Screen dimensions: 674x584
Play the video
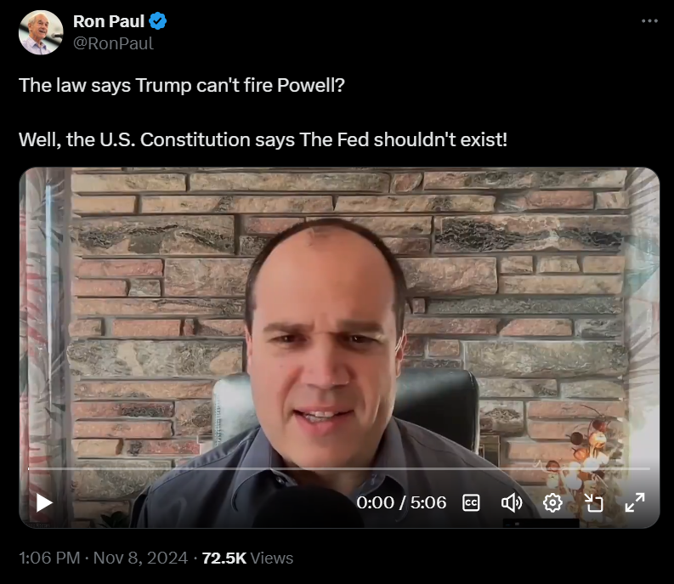44,502
